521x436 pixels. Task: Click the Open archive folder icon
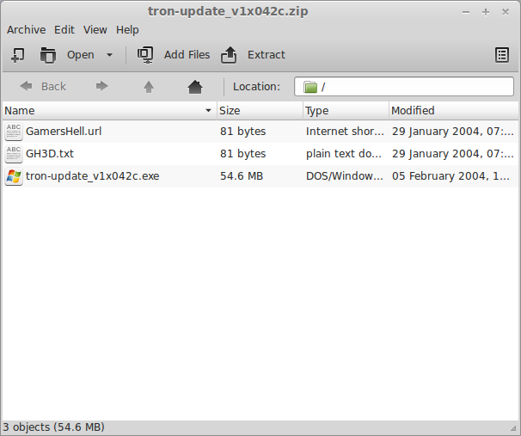48,55
